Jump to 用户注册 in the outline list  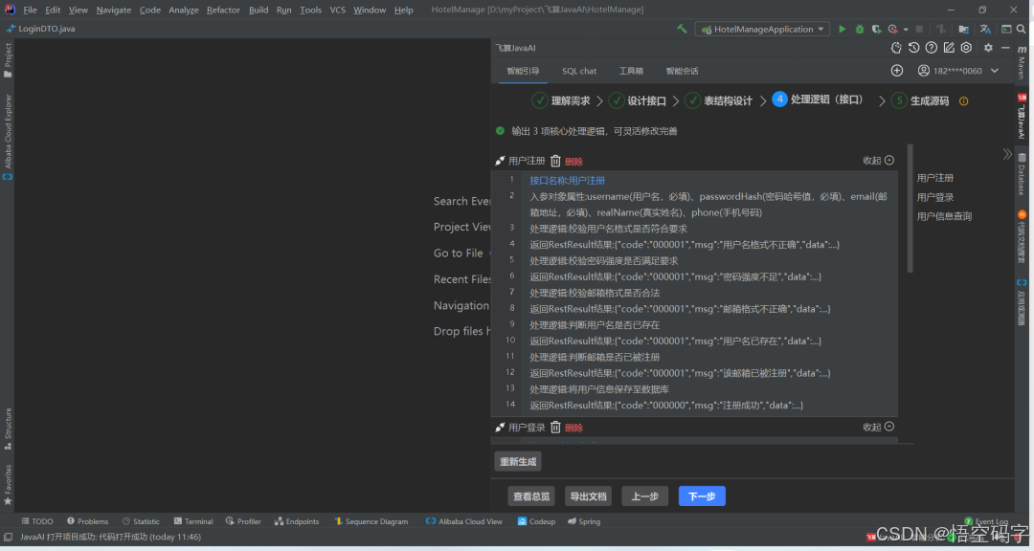935,178
